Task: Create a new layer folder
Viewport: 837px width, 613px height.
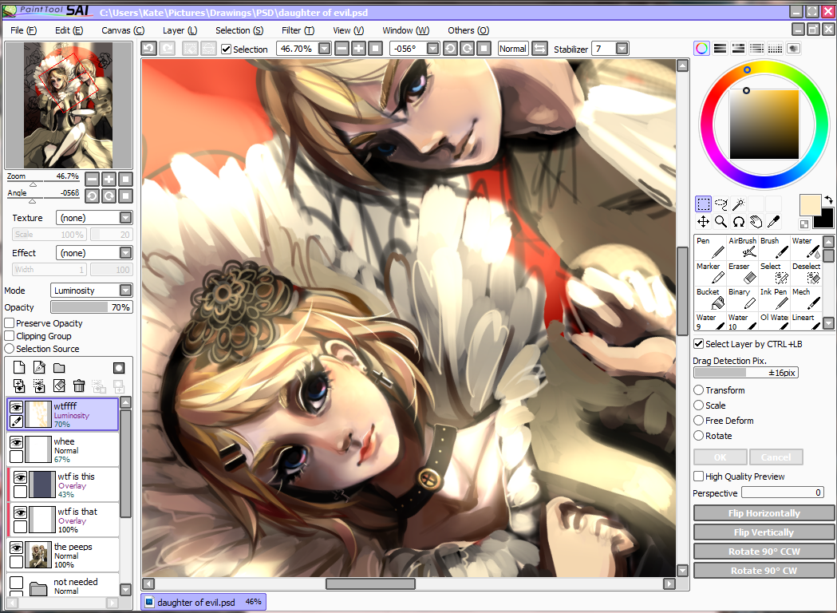Action: tap(59, 367)
